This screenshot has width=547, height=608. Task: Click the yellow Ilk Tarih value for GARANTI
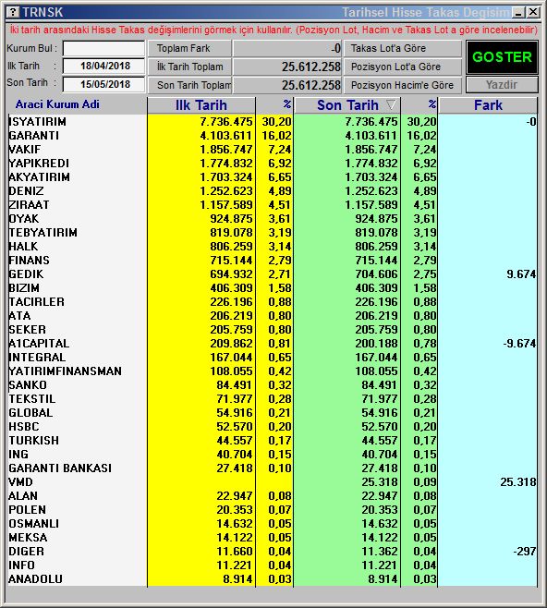(226, 136)
